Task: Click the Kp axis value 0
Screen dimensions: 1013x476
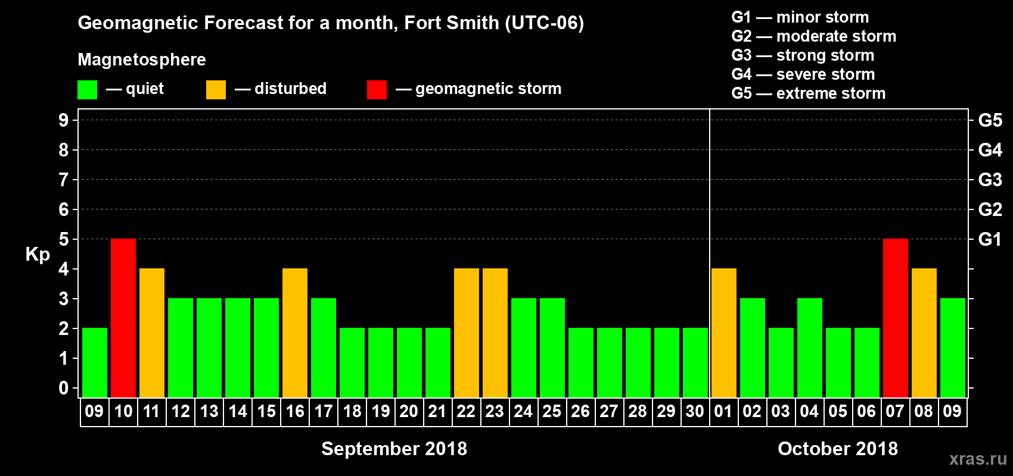Action: coord(64,388)
